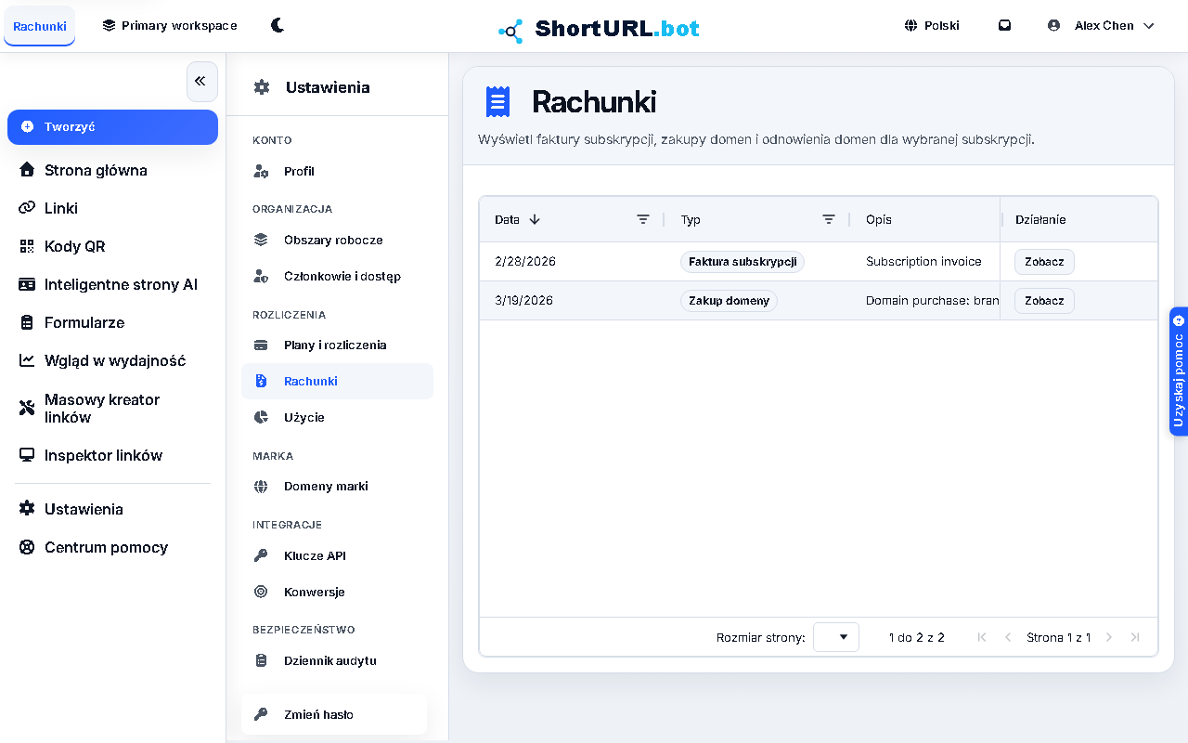
Task: Open filter menu for Typ column
Action: tap(829, 219)
